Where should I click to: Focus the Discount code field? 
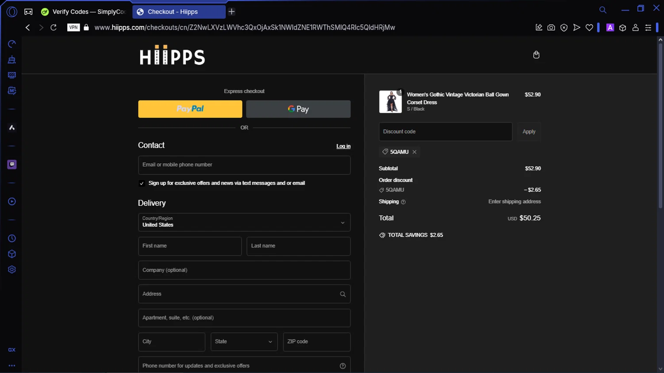[x=446, y=132]
